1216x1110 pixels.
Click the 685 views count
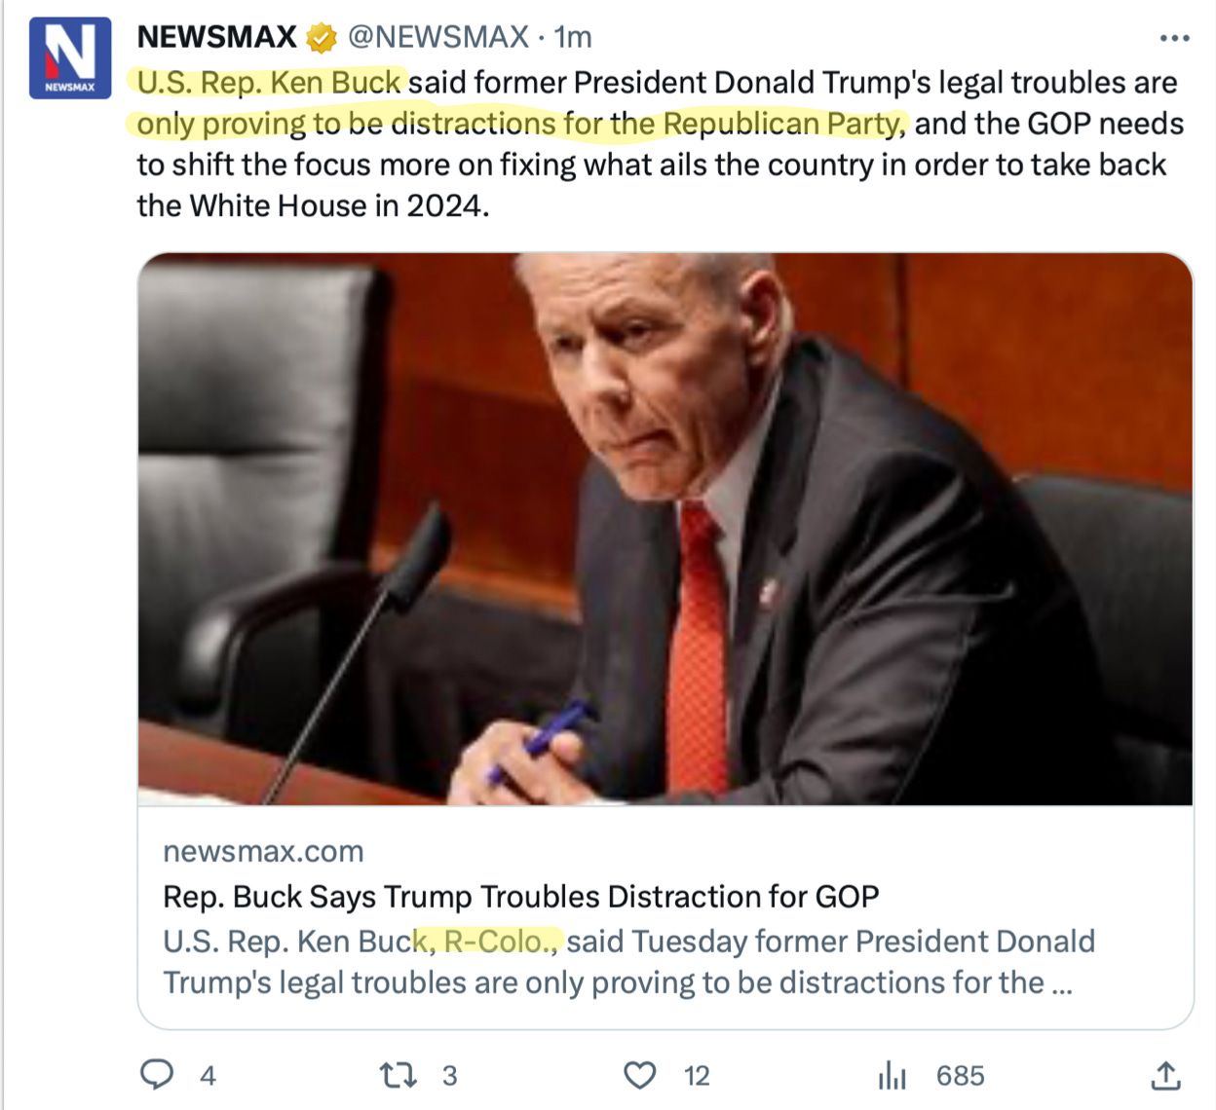(961, 1076)
